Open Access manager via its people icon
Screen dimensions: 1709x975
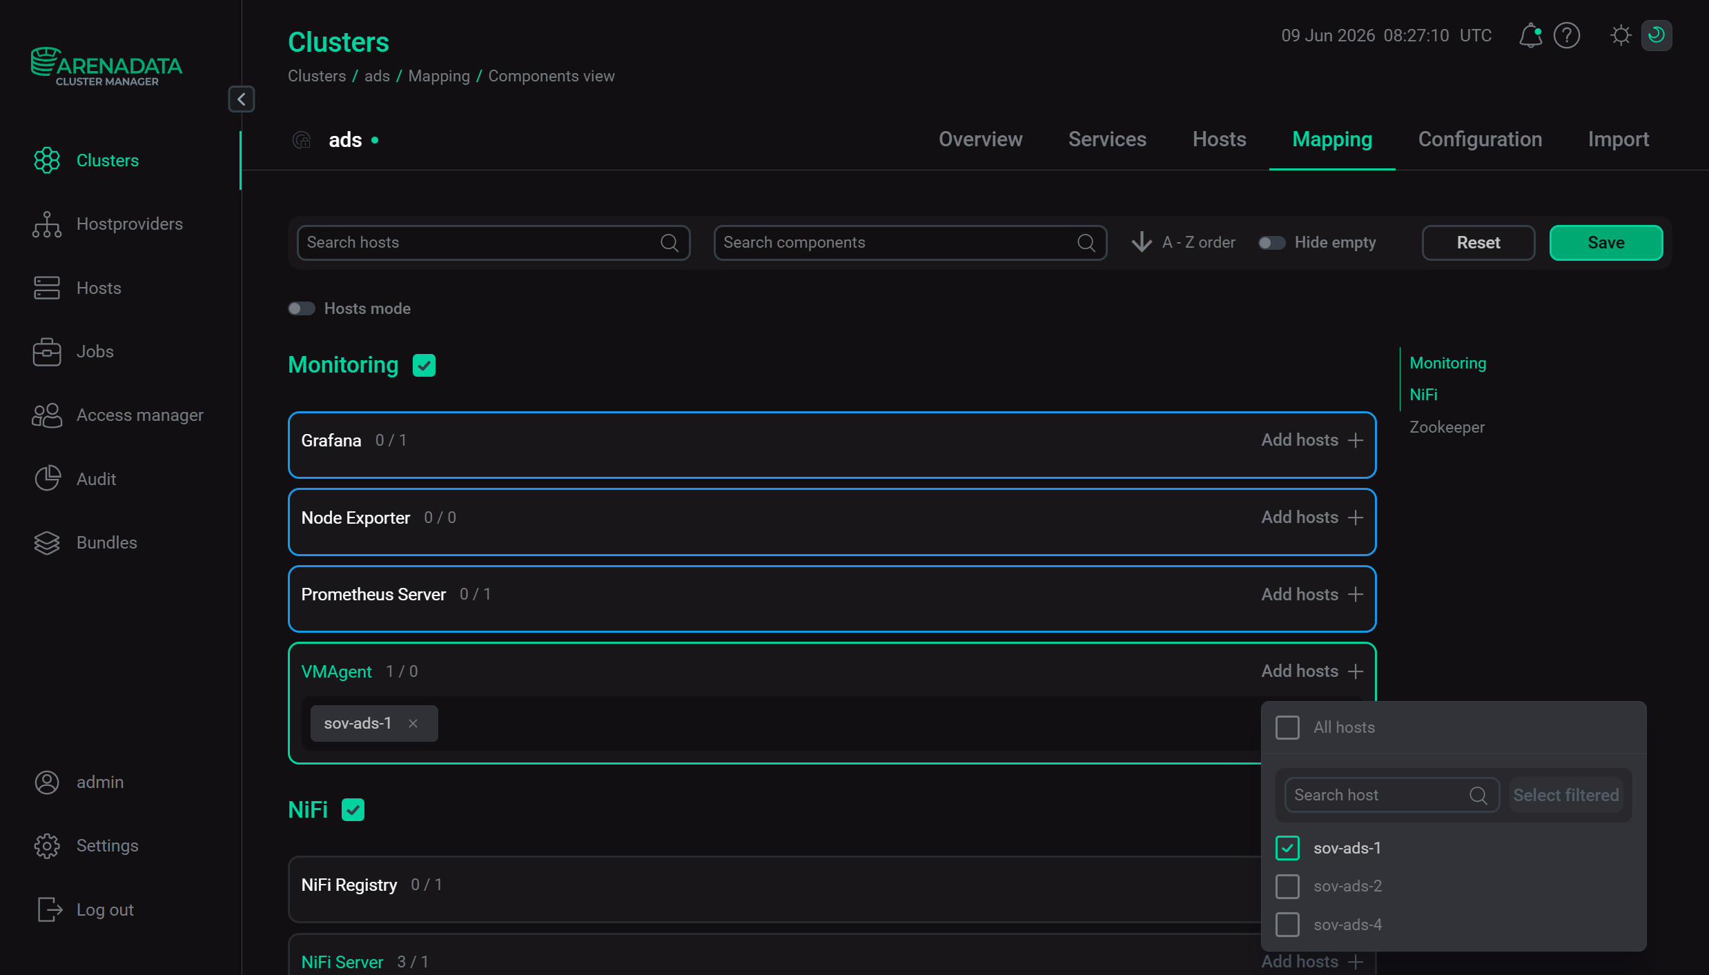coord(47,415)
